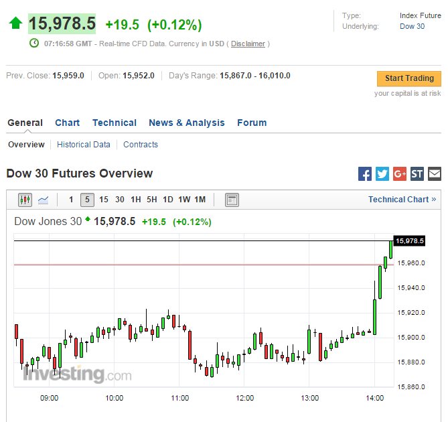Share via the Google Plus icon
Viewport: 448px width, 422px height.
point(400,173)
